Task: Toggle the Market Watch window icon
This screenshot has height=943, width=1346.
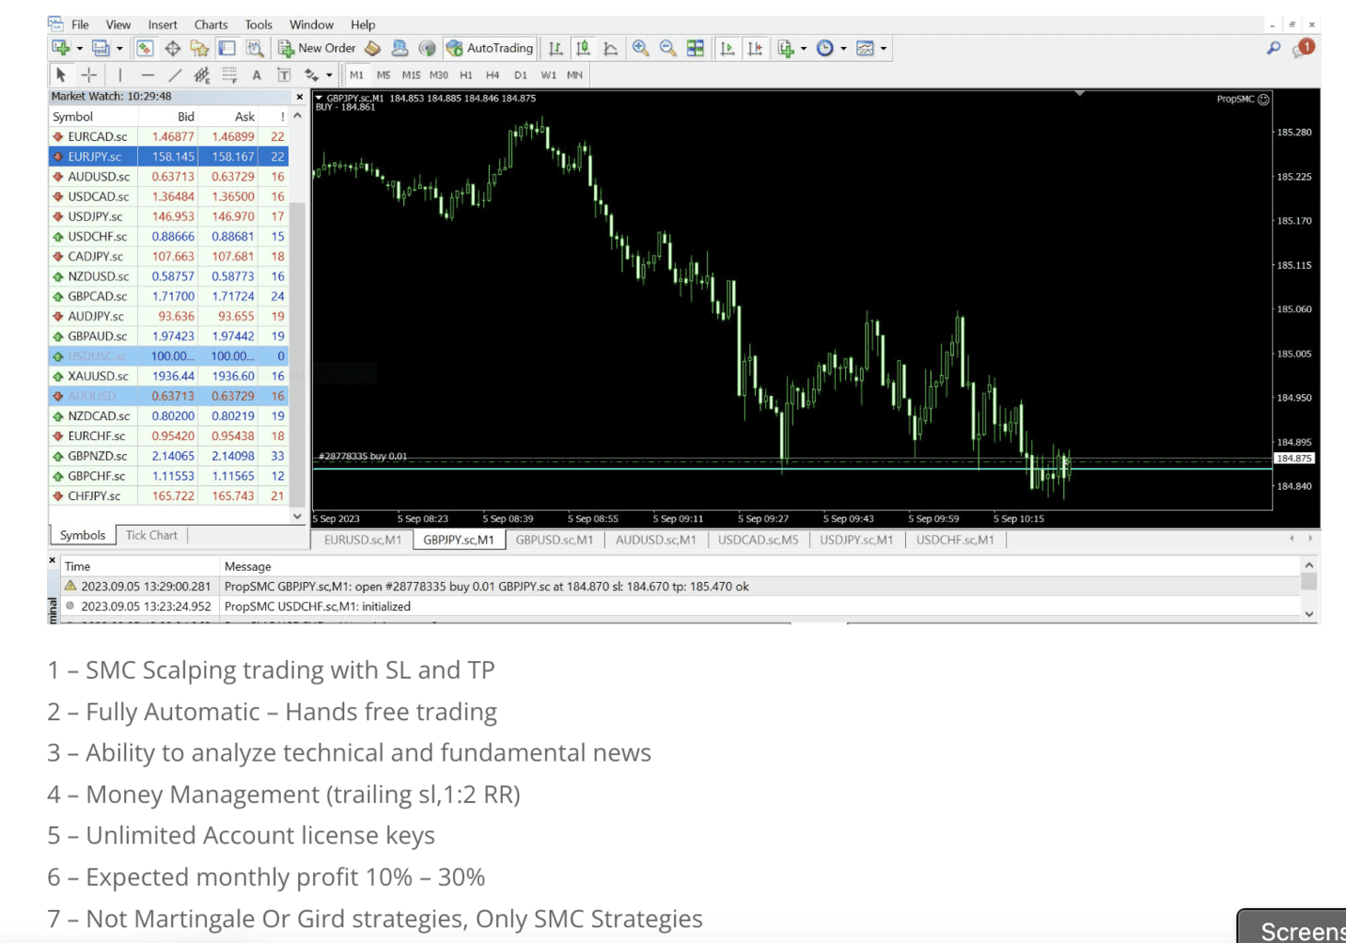Action: [145, 48]
